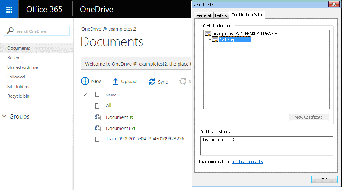The width and height of the screenshot is (342, 190).
Task: Click OK in Certificate dialog
Action: [324, 180]
